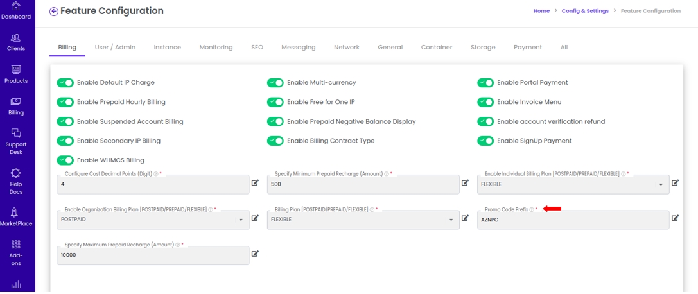Toggle Enable Invoice Menu switch

pyautogui.click(x=485, y=102)
